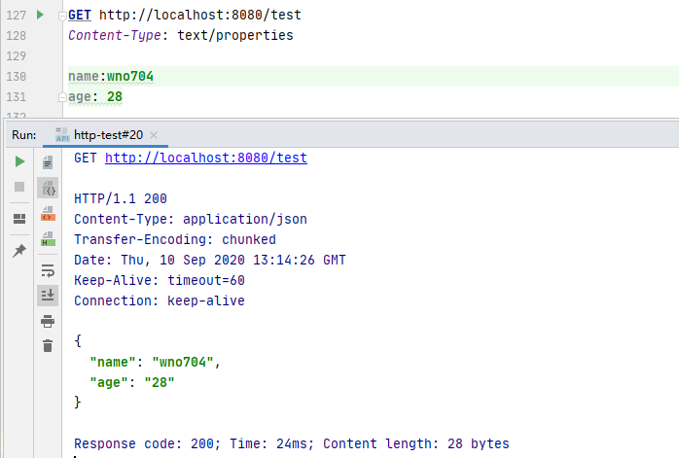The width and height of the screenshot is (679, 458).
Task: Collapse the fold marker at line 131
Action: (63, 97)
